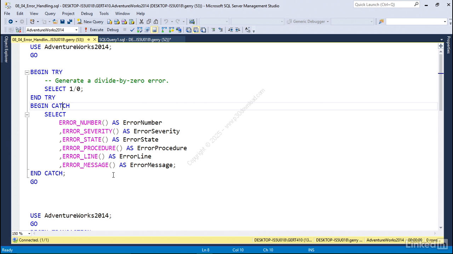Click the Change Connection icon
453x254 pixels.
coord(18,30)
